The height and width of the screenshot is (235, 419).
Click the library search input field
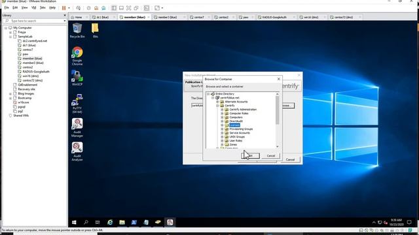(x=34, y=21)
